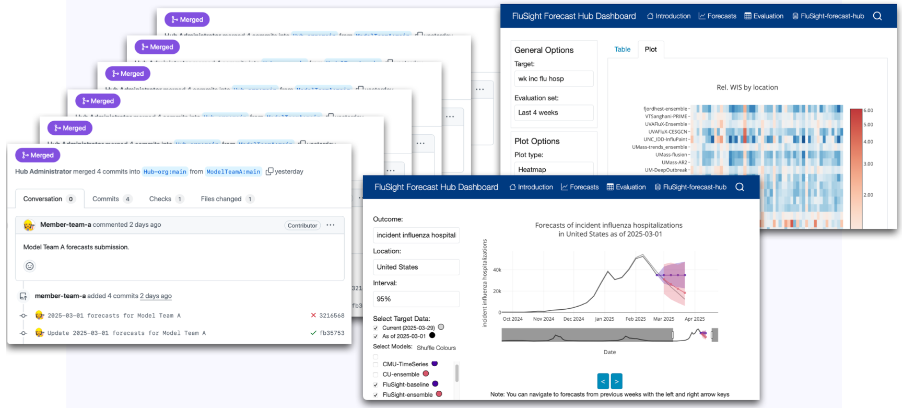This screenshot has height=408, width=903.
Task: Copy branch name icon next to ModelTeamA:main
Action: (269, 171)
